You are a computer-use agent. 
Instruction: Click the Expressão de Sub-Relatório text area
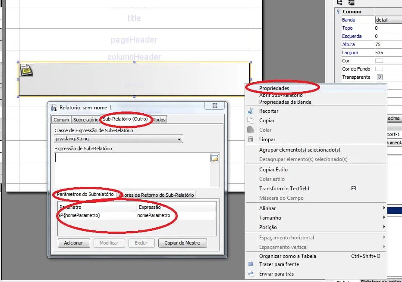tap(132, 170)
